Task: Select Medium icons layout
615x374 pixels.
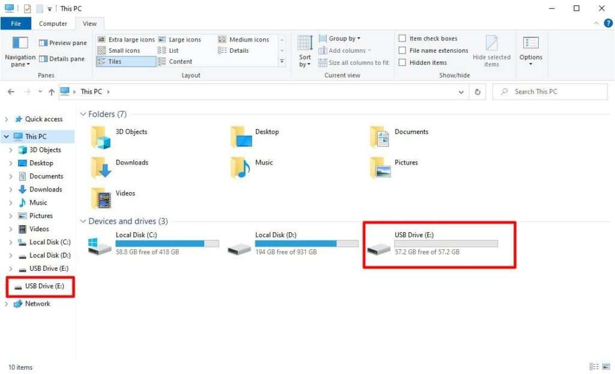Action: coord(244,40)
